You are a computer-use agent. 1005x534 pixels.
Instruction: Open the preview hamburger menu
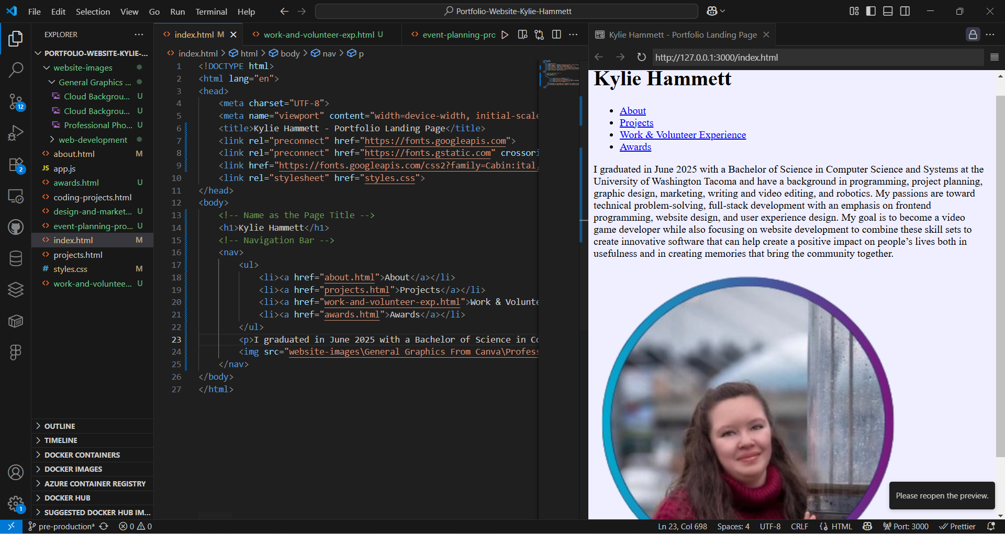click(995, 57)
